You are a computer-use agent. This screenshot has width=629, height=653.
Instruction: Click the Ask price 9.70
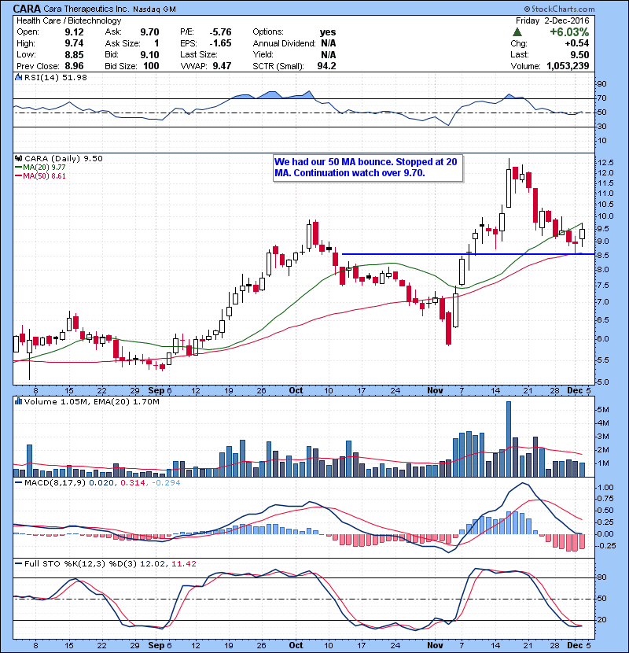click(150, 32)
